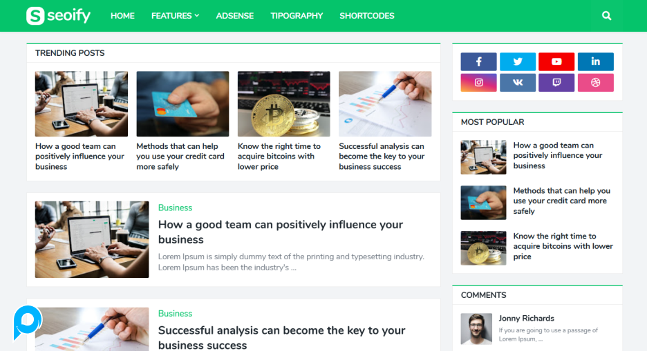The width and height of the screenshot is (647, 351).
Task: Open the search icon in header
Action: [x=606, y=16]
